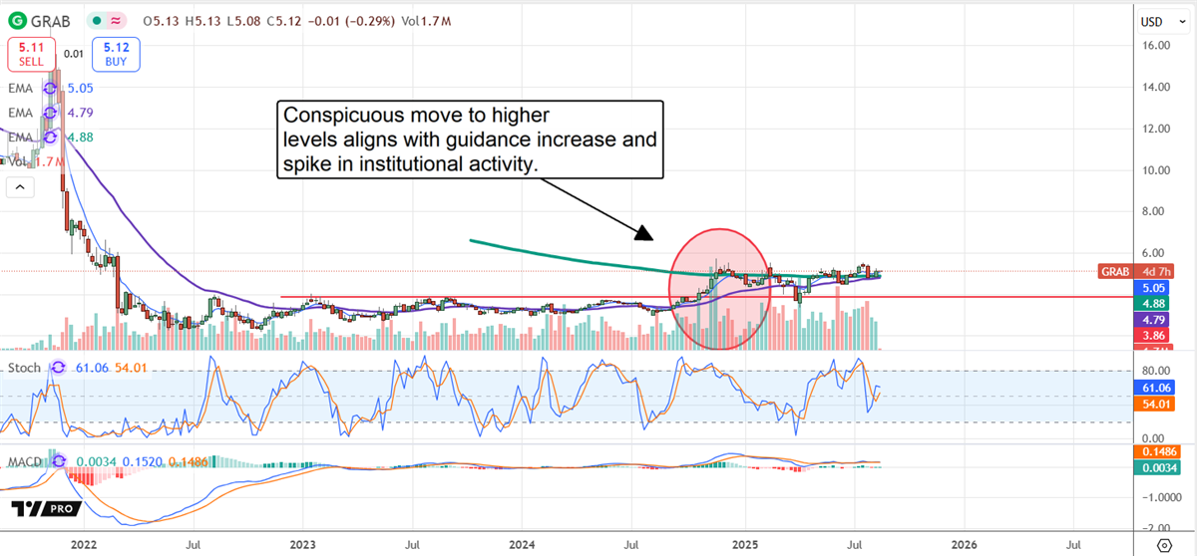Image resolution: width=1197 pixels, height=556 pixels.
Task: Click the pink approximate-data indicator icon
Action: tap(118, 21)
